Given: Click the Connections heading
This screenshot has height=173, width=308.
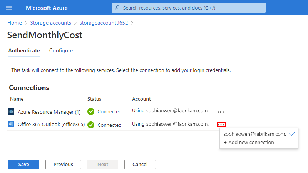Looking at the screenshot, I should pyautogui.click(x=29, y=88).
